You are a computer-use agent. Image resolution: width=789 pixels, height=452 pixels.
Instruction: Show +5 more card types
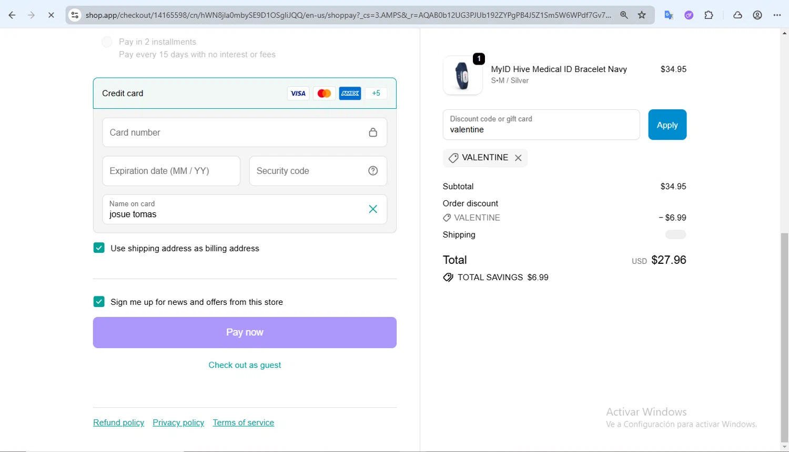pos(376,94)
